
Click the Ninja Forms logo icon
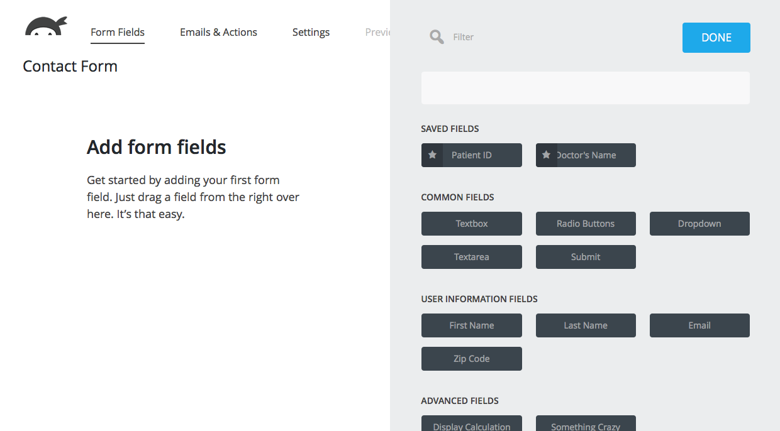point(45,26)
